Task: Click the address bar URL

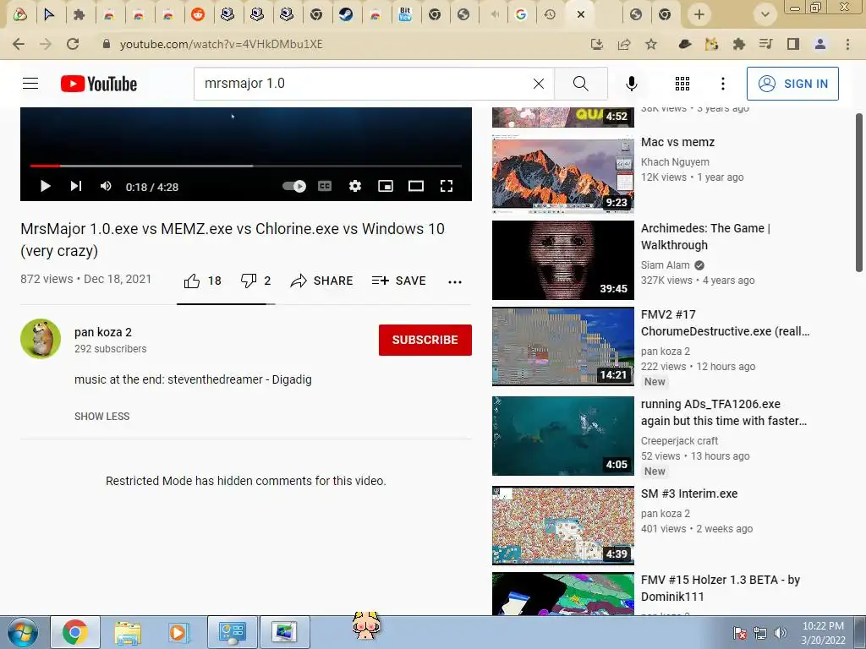Action: click(x=221, y=44)
